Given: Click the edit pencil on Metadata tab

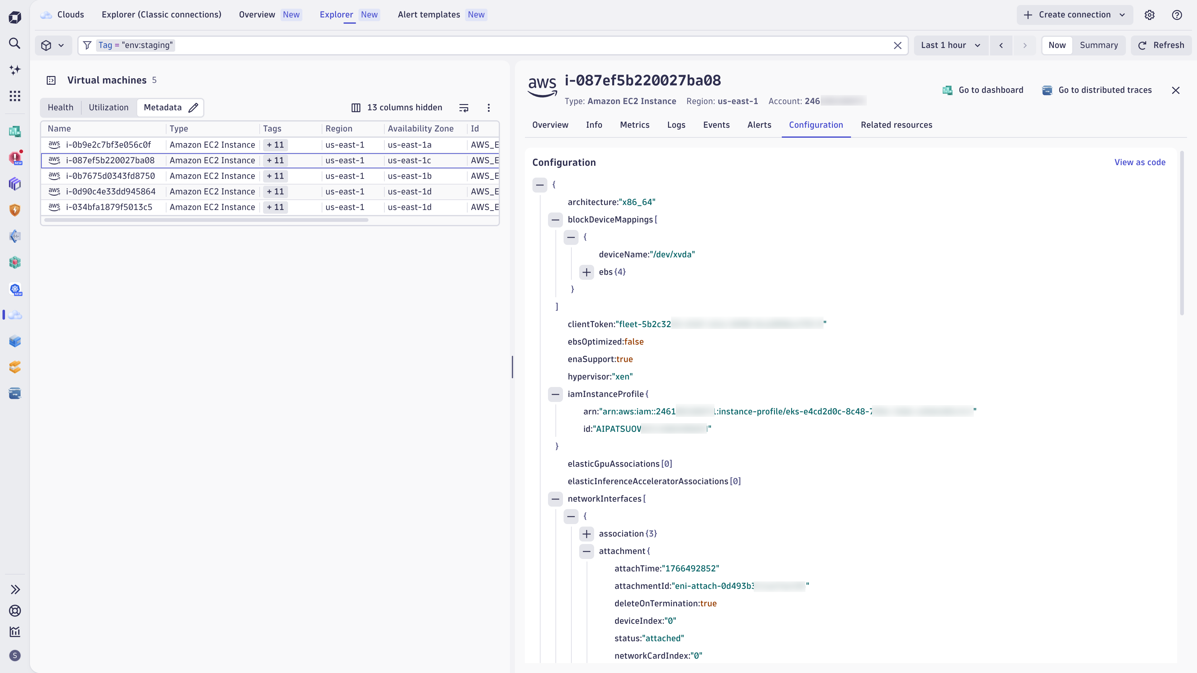Looking at the screenshot, I should click(193, 108).
